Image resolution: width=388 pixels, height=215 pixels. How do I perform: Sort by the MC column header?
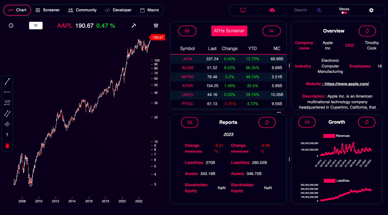tap(277, 49)
